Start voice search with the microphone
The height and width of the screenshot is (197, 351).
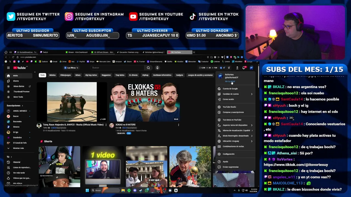tap(157, 68)
